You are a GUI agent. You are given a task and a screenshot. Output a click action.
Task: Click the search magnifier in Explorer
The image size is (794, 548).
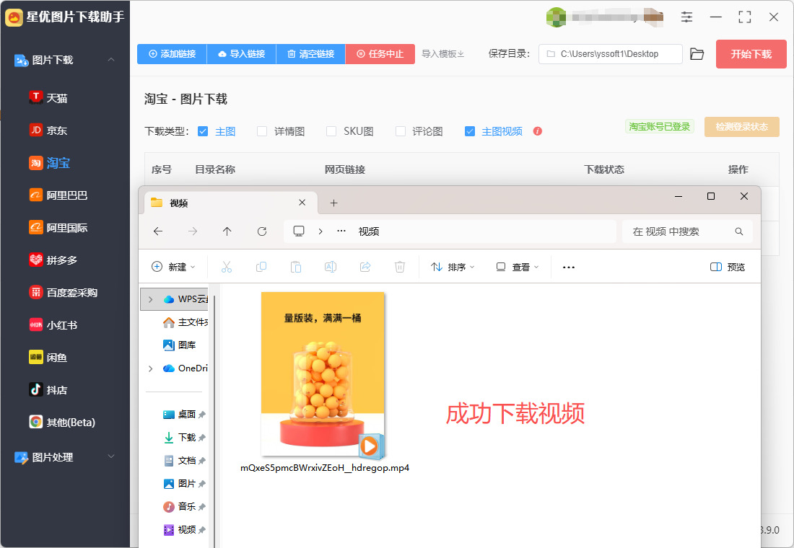pyautogui.click(x=739, y=231)
